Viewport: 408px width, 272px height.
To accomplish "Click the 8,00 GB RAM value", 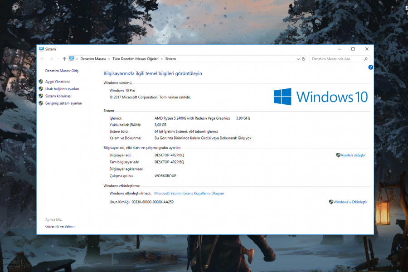I will 160,125.
